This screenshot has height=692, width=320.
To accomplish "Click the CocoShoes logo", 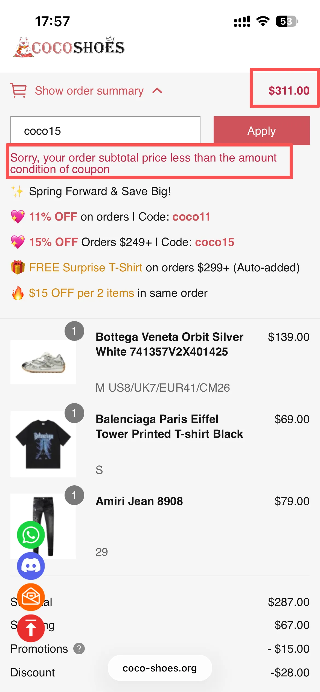I will click(x=69, y=47).
